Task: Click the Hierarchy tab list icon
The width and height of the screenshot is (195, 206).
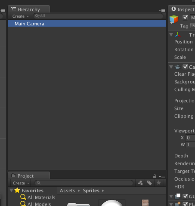Action: [14, 9]
